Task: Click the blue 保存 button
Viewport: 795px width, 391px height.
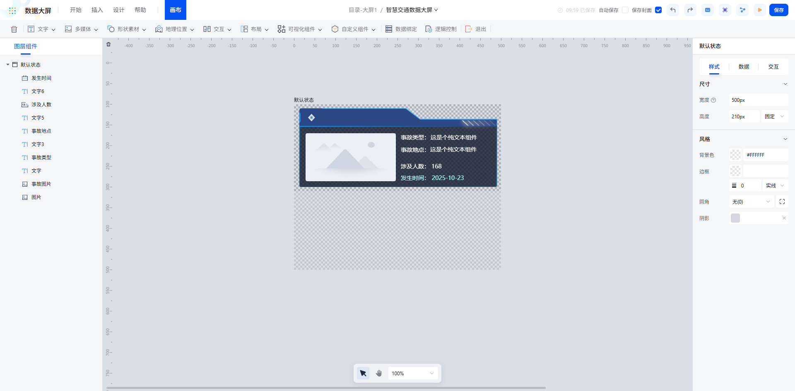Action: 779,10
